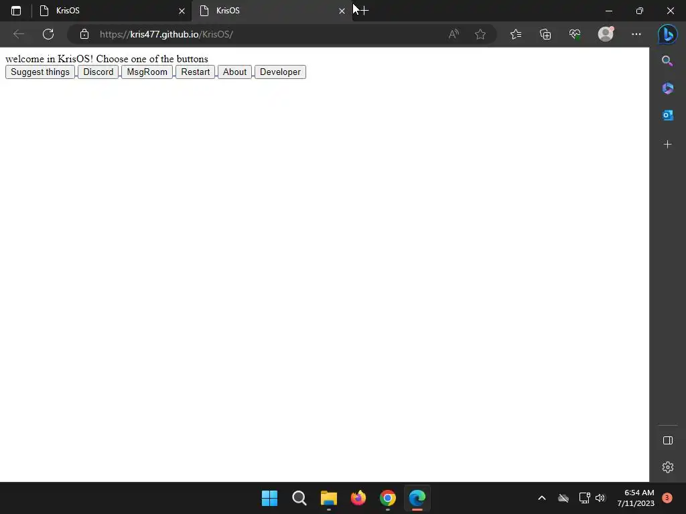This screenshot has width=686, height=514.
Task: Click the Discord button
Action: click(98, 72)
